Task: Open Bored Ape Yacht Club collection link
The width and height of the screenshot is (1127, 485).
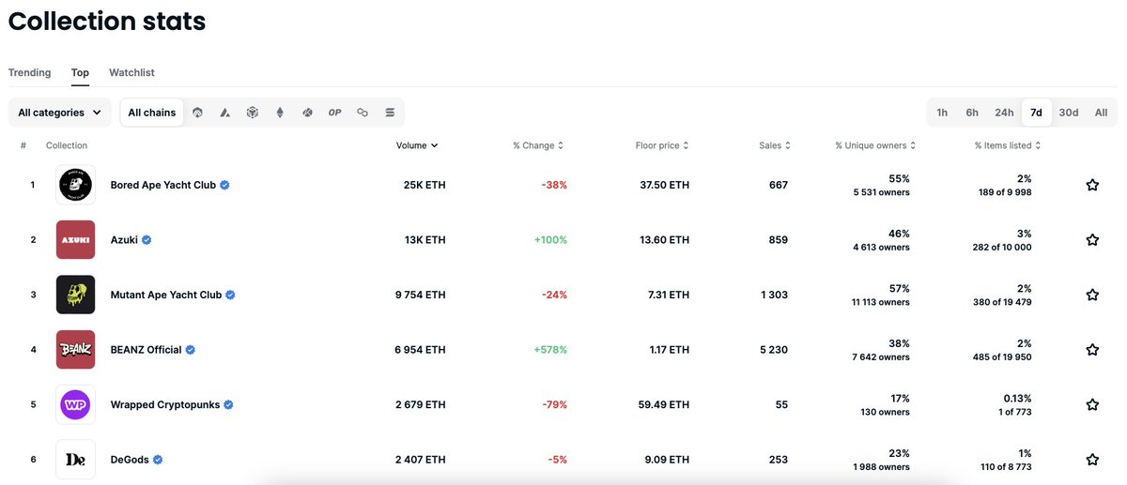Action: click(163, 185)
